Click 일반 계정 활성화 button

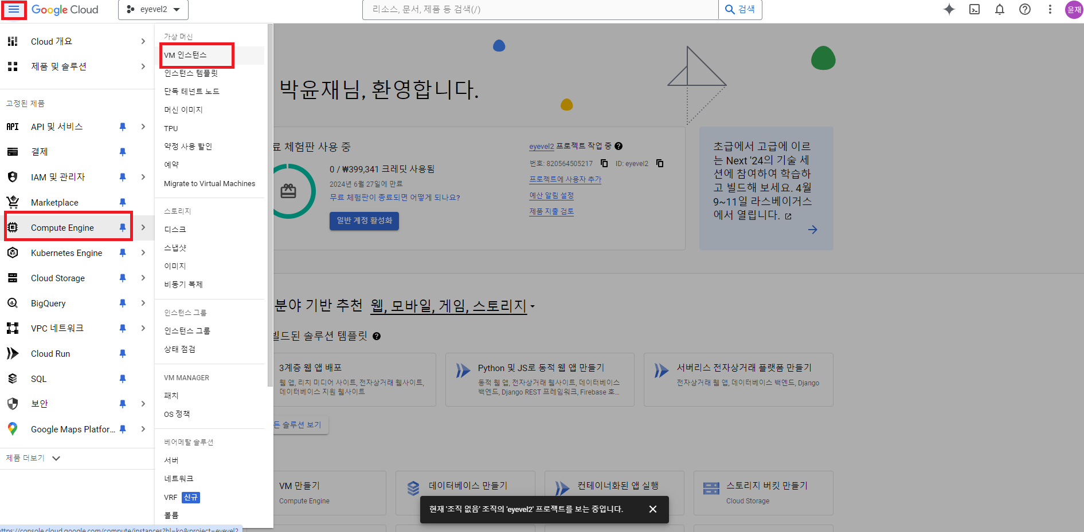click(364, 220)
